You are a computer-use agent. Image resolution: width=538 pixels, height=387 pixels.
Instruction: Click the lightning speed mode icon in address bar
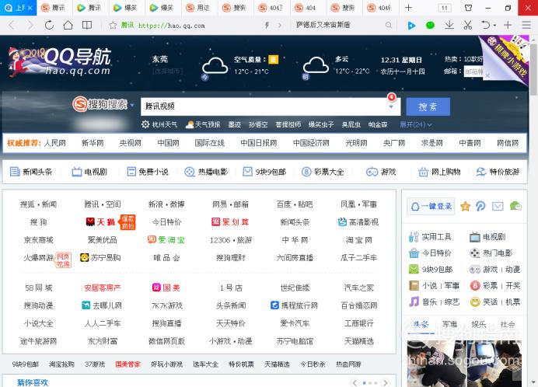[267, 25]
